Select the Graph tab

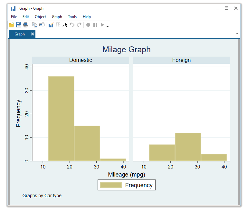click(x=20, y=34)
